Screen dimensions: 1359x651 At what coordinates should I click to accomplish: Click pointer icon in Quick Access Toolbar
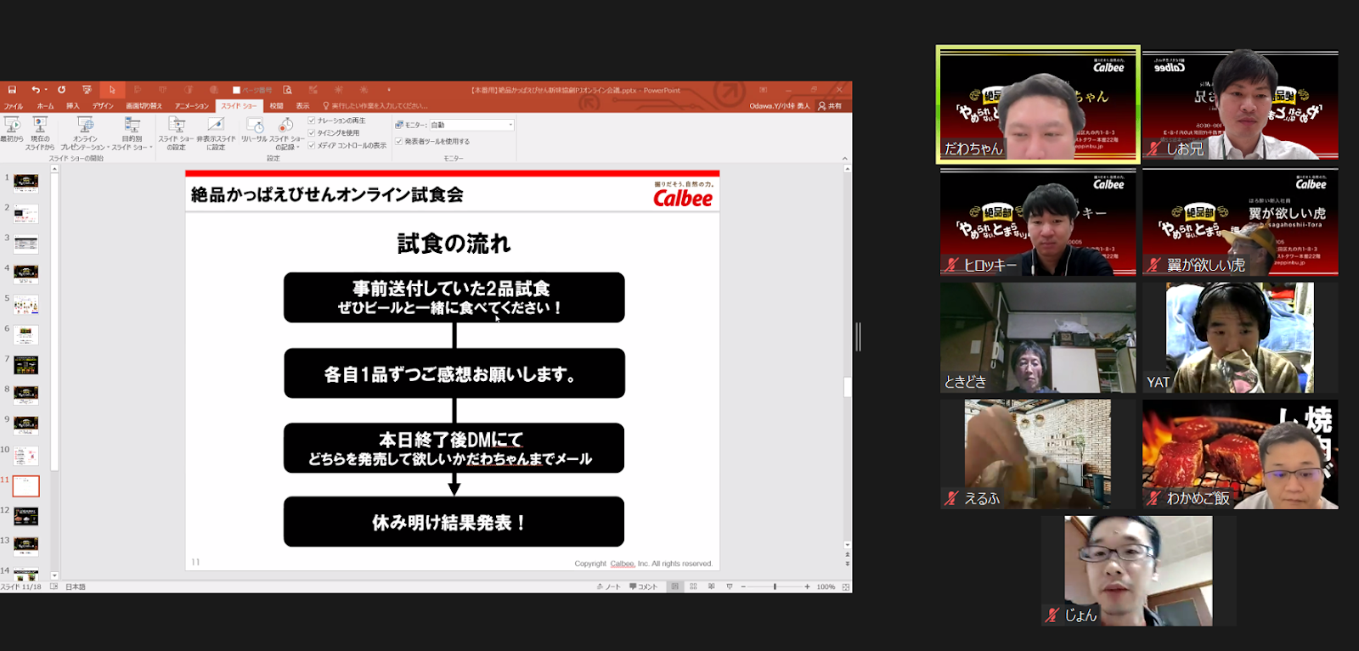click(x=112, y=89)
